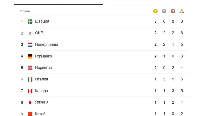Click the Страна column header

(x=24, y=11)
